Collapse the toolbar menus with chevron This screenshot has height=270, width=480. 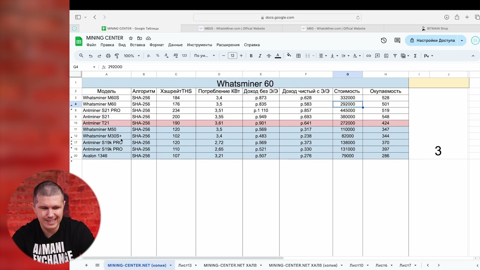coord(473,56)
